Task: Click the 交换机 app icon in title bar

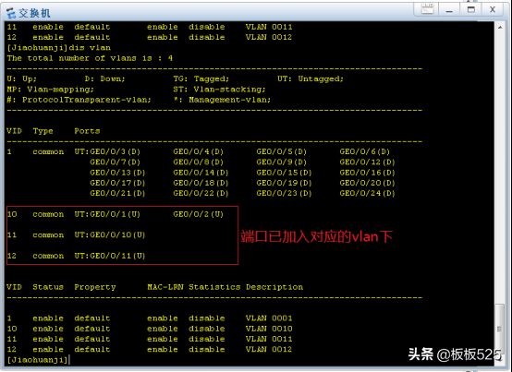Action: 11,13
